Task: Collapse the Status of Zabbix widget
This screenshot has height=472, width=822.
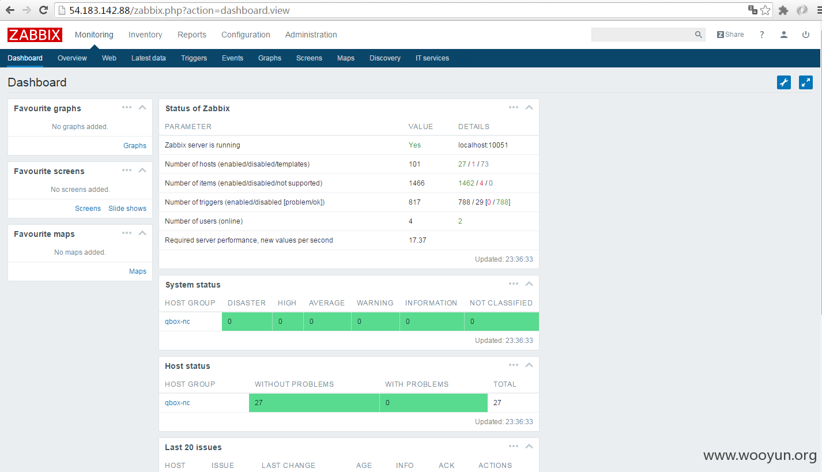Action: click(x=529, y=107)
